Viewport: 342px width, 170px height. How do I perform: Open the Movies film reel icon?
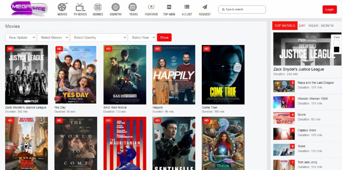(62, 7)
